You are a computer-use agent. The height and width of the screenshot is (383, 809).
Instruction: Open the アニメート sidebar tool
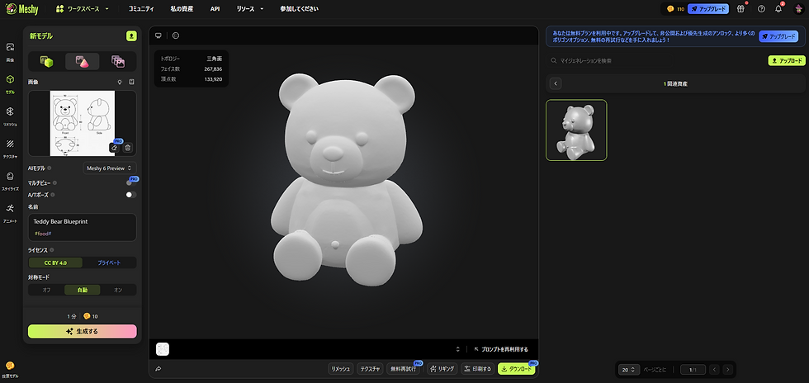point(10,212)
